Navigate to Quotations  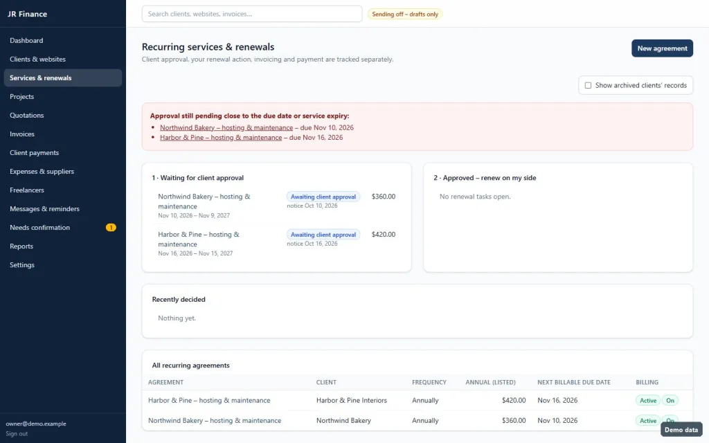coord(63,116)
